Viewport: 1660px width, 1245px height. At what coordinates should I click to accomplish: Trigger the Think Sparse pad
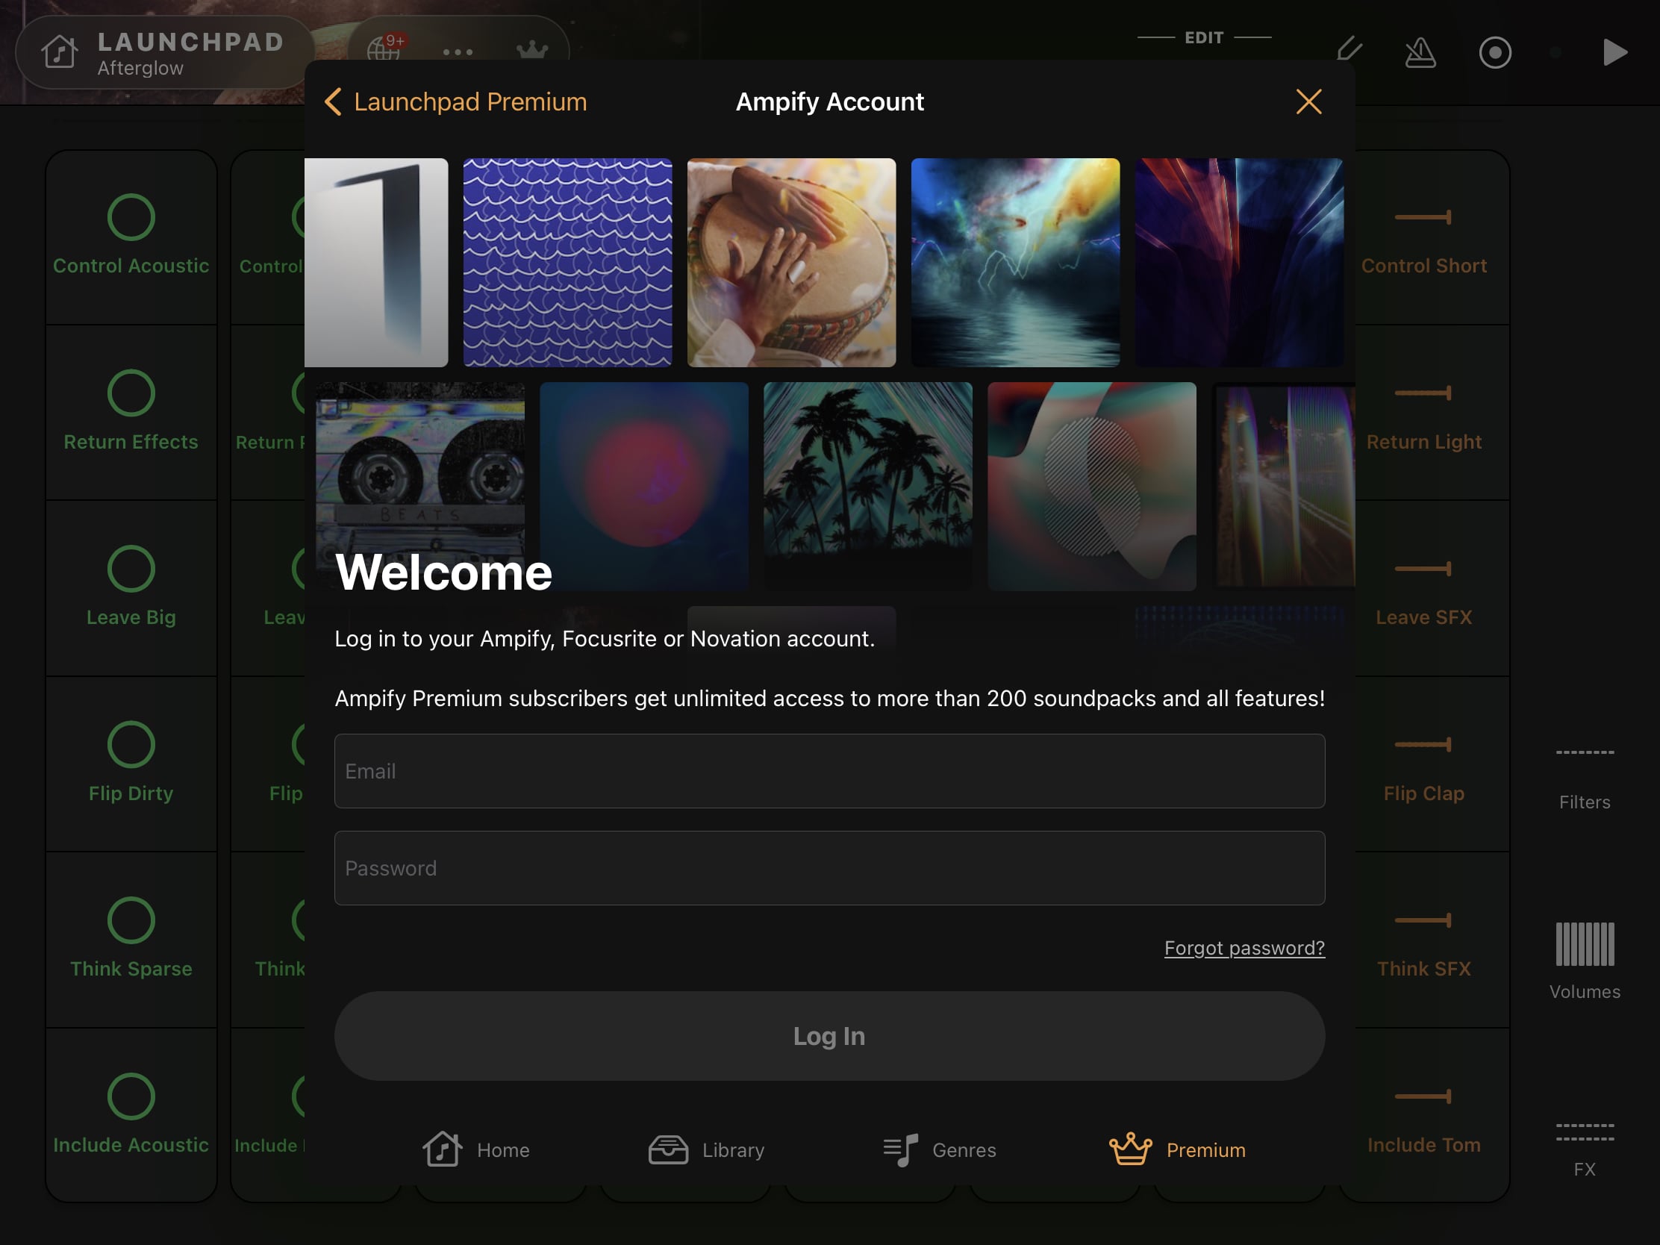[131, 940]
